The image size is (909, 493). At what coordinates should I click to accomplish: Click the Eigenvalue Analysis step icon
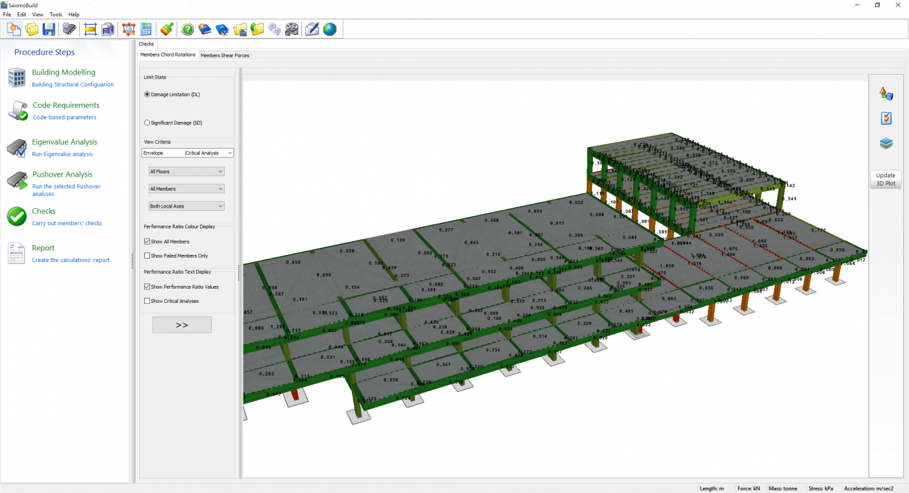tap(16, 148)
